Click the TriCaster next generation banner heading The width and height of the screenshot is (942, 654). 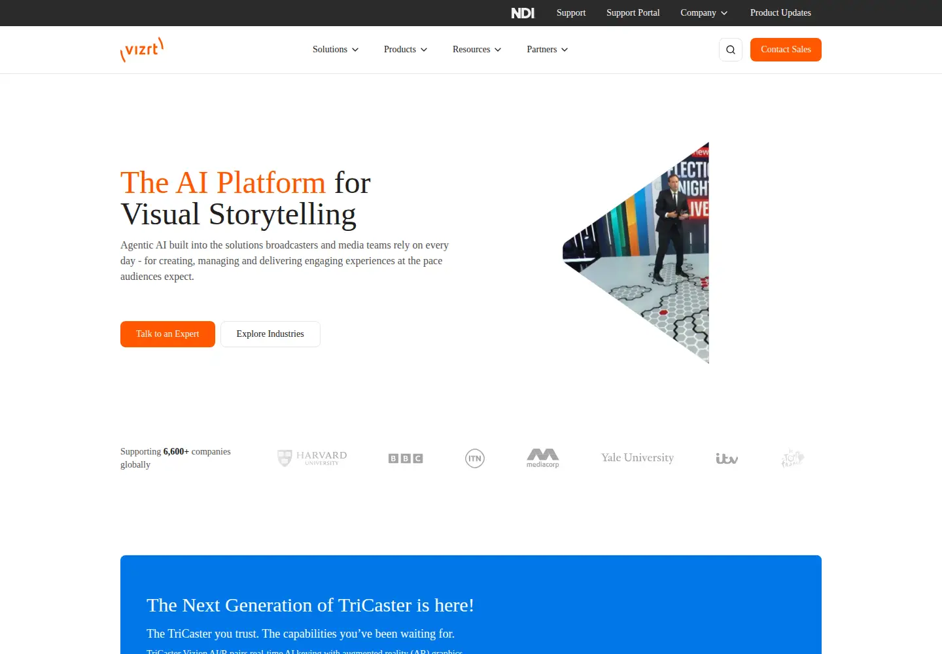[310, 605]
